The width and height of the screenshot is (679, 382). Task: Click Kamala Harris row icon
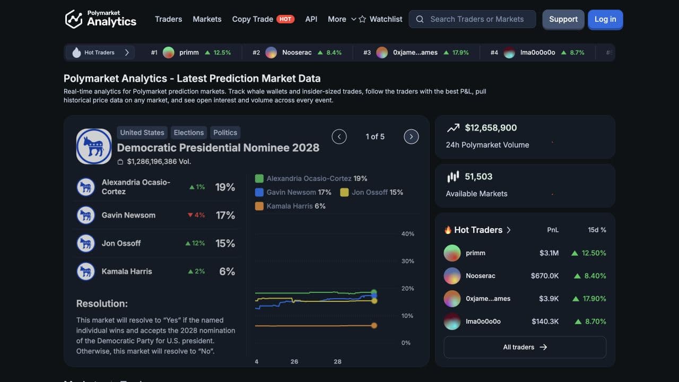(x=86, y=271)
